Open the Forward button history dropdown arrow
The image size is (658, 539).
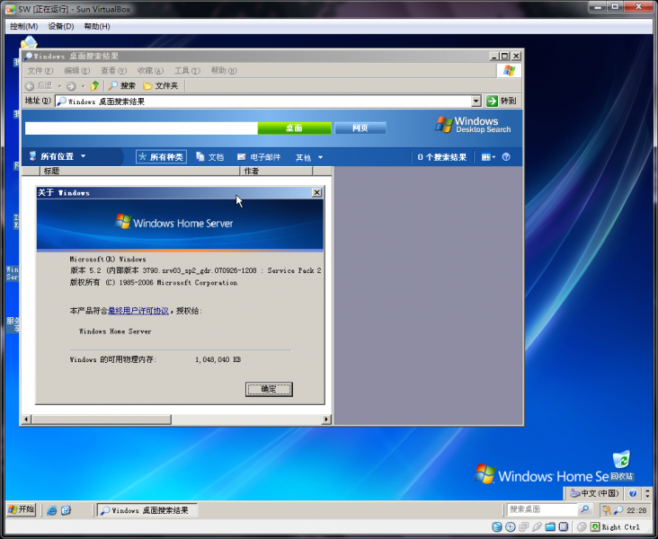pos(83,86)
